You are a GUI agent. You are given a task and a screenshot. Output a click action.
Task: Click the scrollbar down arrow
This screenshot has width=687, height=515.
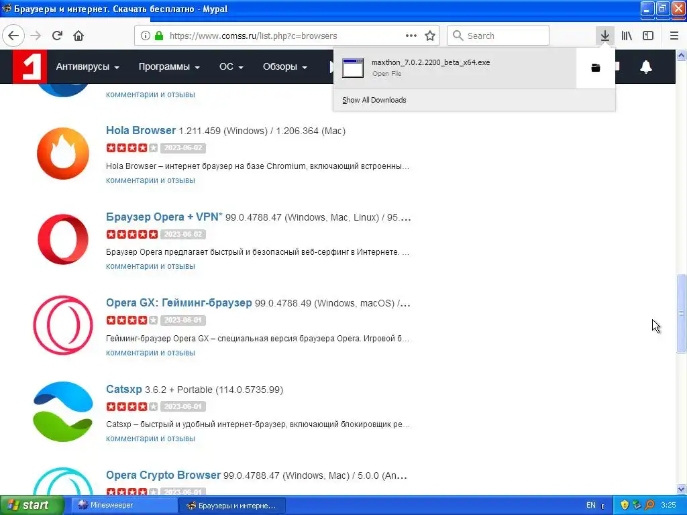[681, 490]
